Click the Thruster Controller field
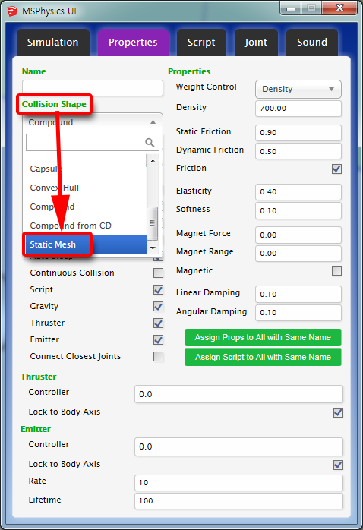Image resolution: width=363 pixels, height=530 pixels. (x=238, y=394)
